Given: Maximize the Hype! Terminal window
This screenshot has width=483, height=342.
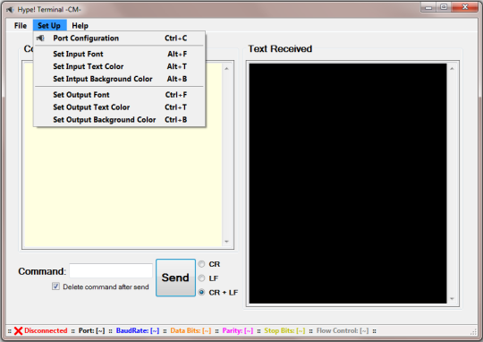Looking at the screenshot, I should (x=444, y=7).
